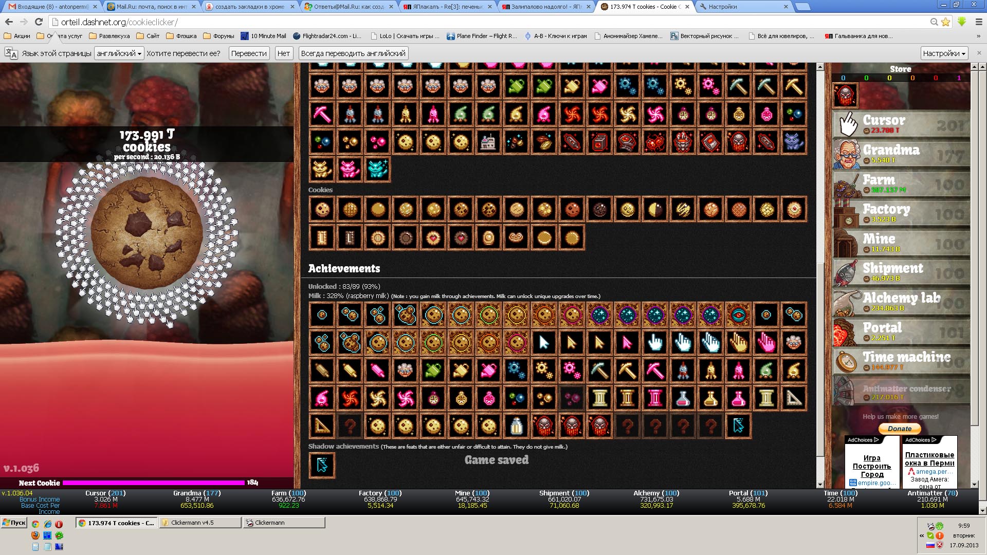
Task: Open the translate bar "Настройки" dropdown
Action: tap(944, 53)
